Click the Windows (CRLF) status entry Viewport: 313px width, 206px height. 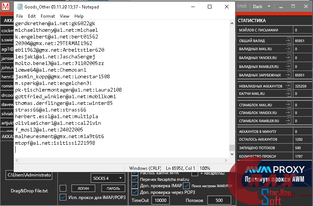click(145, 168)
